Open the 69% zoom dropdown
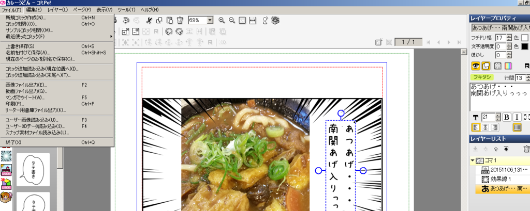Image resolution: width=530 pixels, height=211 pixels. tap(210, 20)
